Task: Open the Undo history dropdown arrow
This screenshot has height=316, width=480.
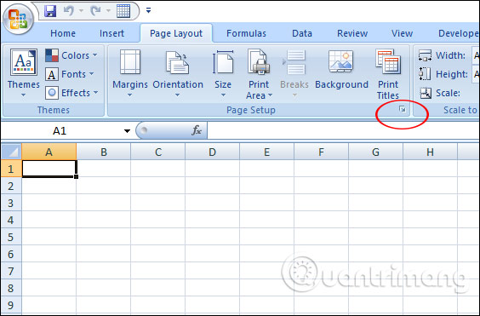Action: [81, 11]
